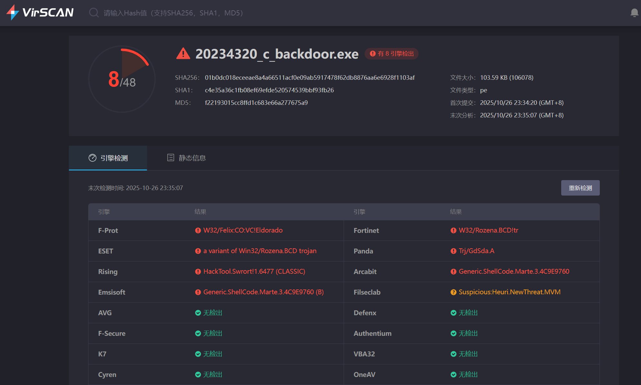Click the alert icon beside Panda result
The image size is (641, 385).
pos(453,251)
